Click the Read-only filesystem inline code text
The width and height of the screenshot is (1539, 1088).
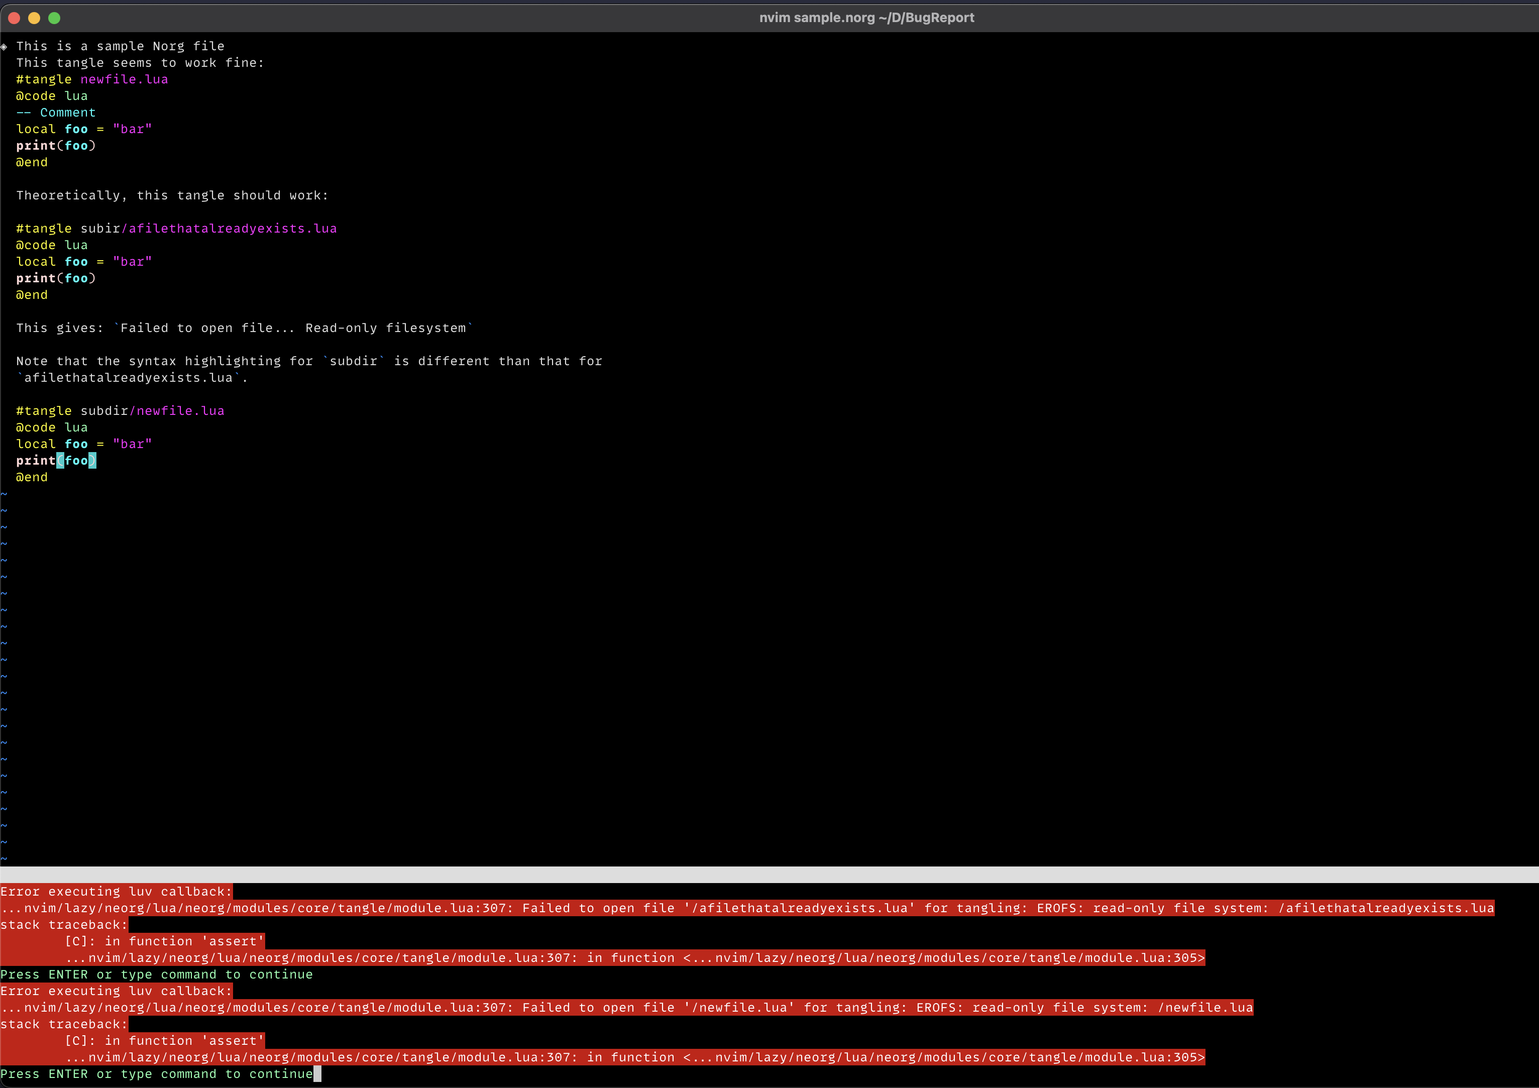click(386, 328)
